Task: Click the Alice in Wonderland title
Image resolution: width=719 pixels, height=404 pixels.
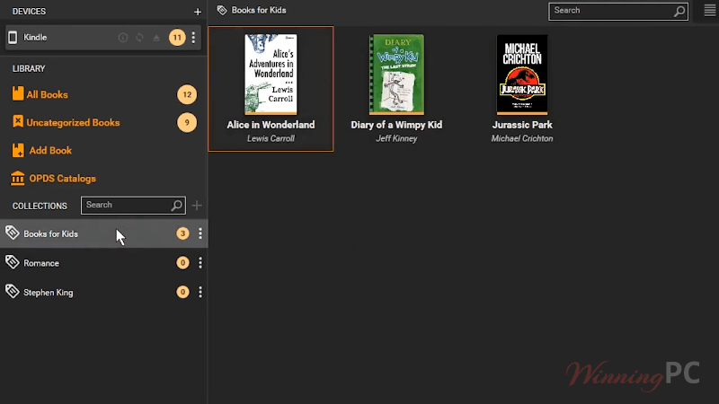Action: tap(271, 125)
